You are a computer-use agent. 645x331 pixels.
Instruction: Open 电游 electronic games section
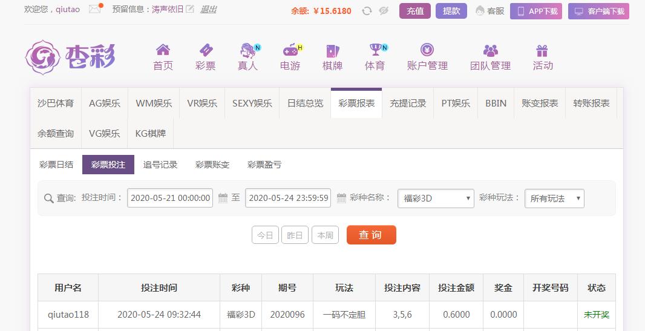tap(290, 57)
